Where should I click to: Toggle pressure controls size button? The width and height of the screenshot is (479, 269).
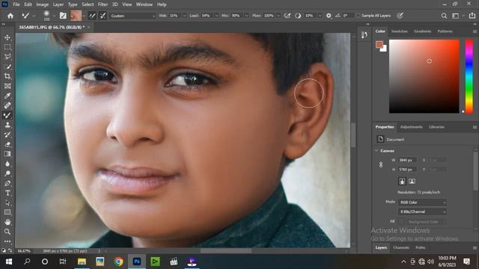coord(400,16)
